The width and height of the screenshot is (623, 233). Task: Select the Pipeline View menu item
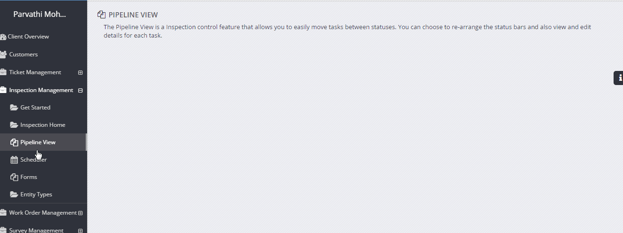pos(43,142)
